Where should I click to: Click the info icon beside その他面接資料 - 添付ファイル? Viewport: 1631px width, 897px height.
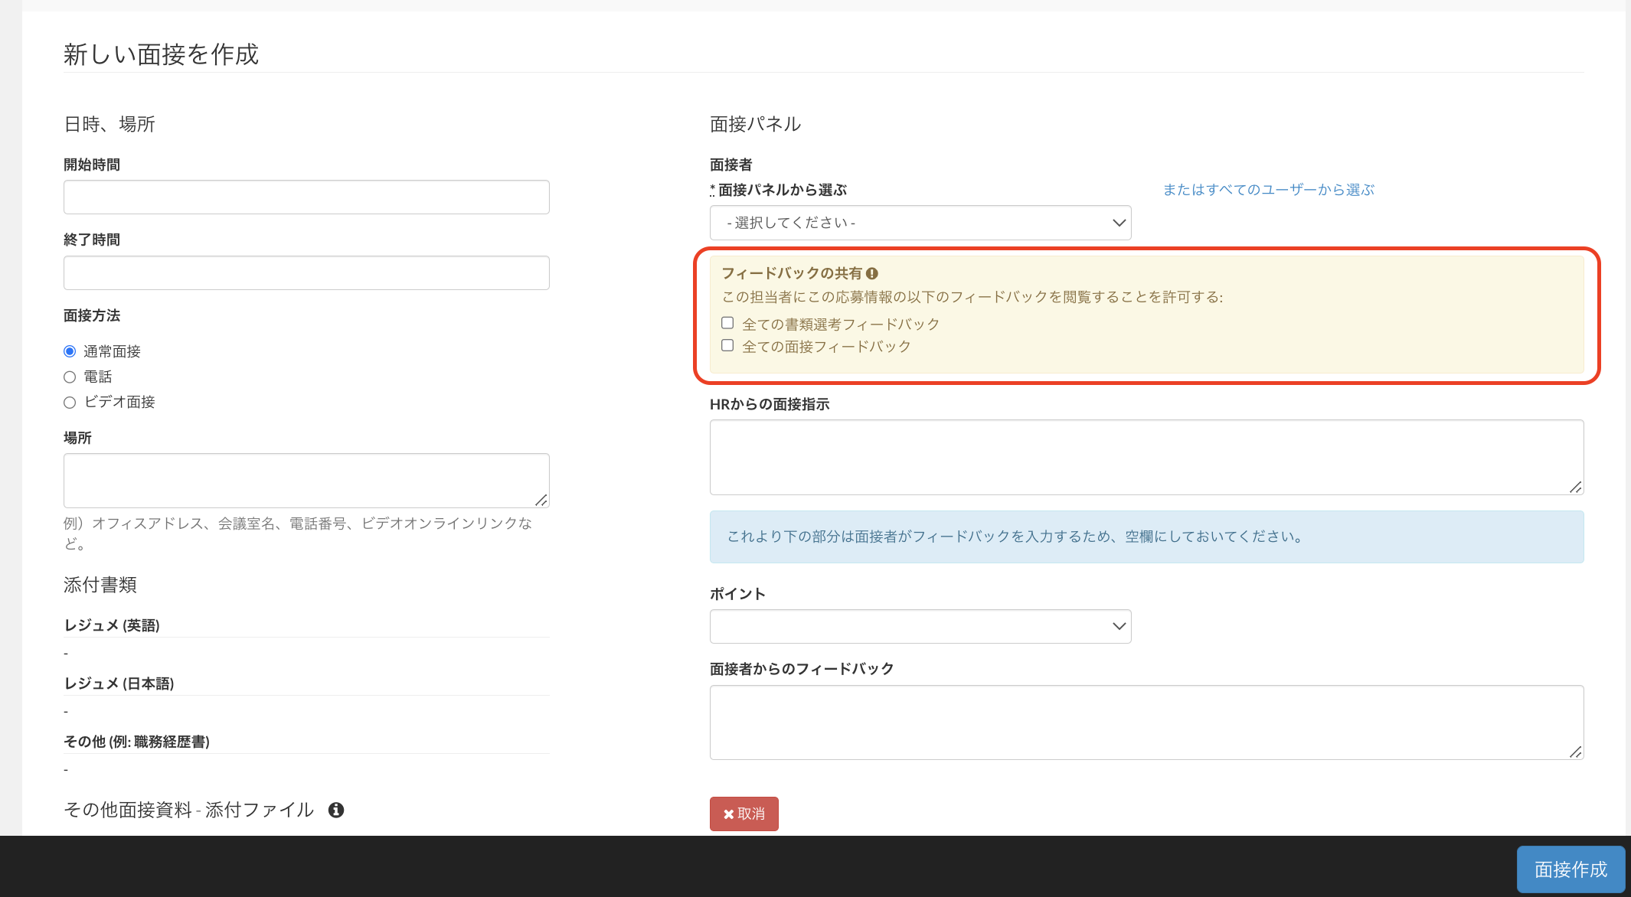point(338,810)
